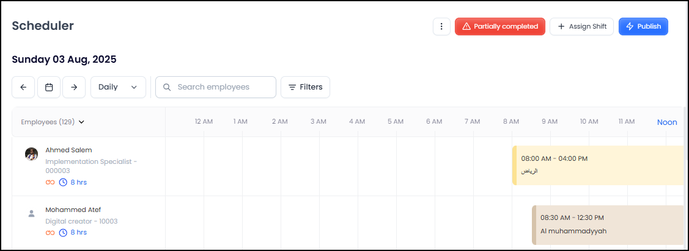Click Ahmed Salem's profile avatar
Image resolution: width=689 pixels, height=251 pixels.
tap(31, 154)
